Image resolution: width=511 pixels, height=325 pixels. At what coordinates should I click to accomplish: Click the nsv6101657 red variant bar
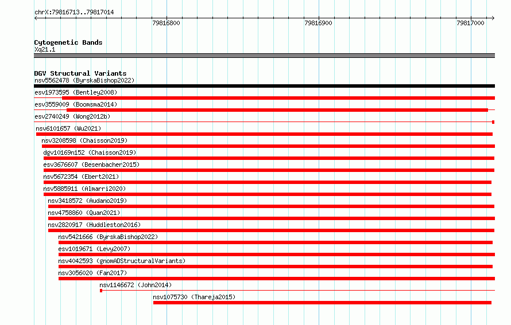(x=264, y=134)
